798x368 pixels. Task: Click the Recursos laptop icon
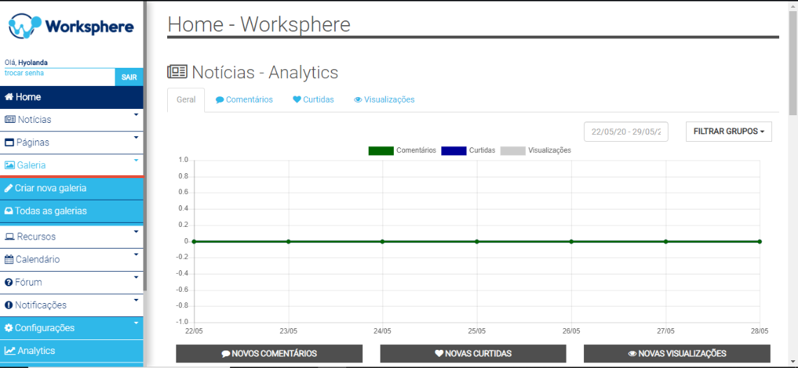10,237
